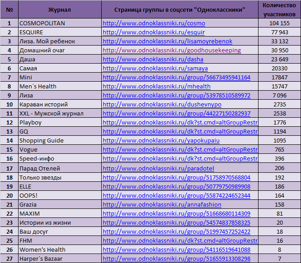Select the 'Парад Отелей' cell
The image size is (301, 263).
60,168
